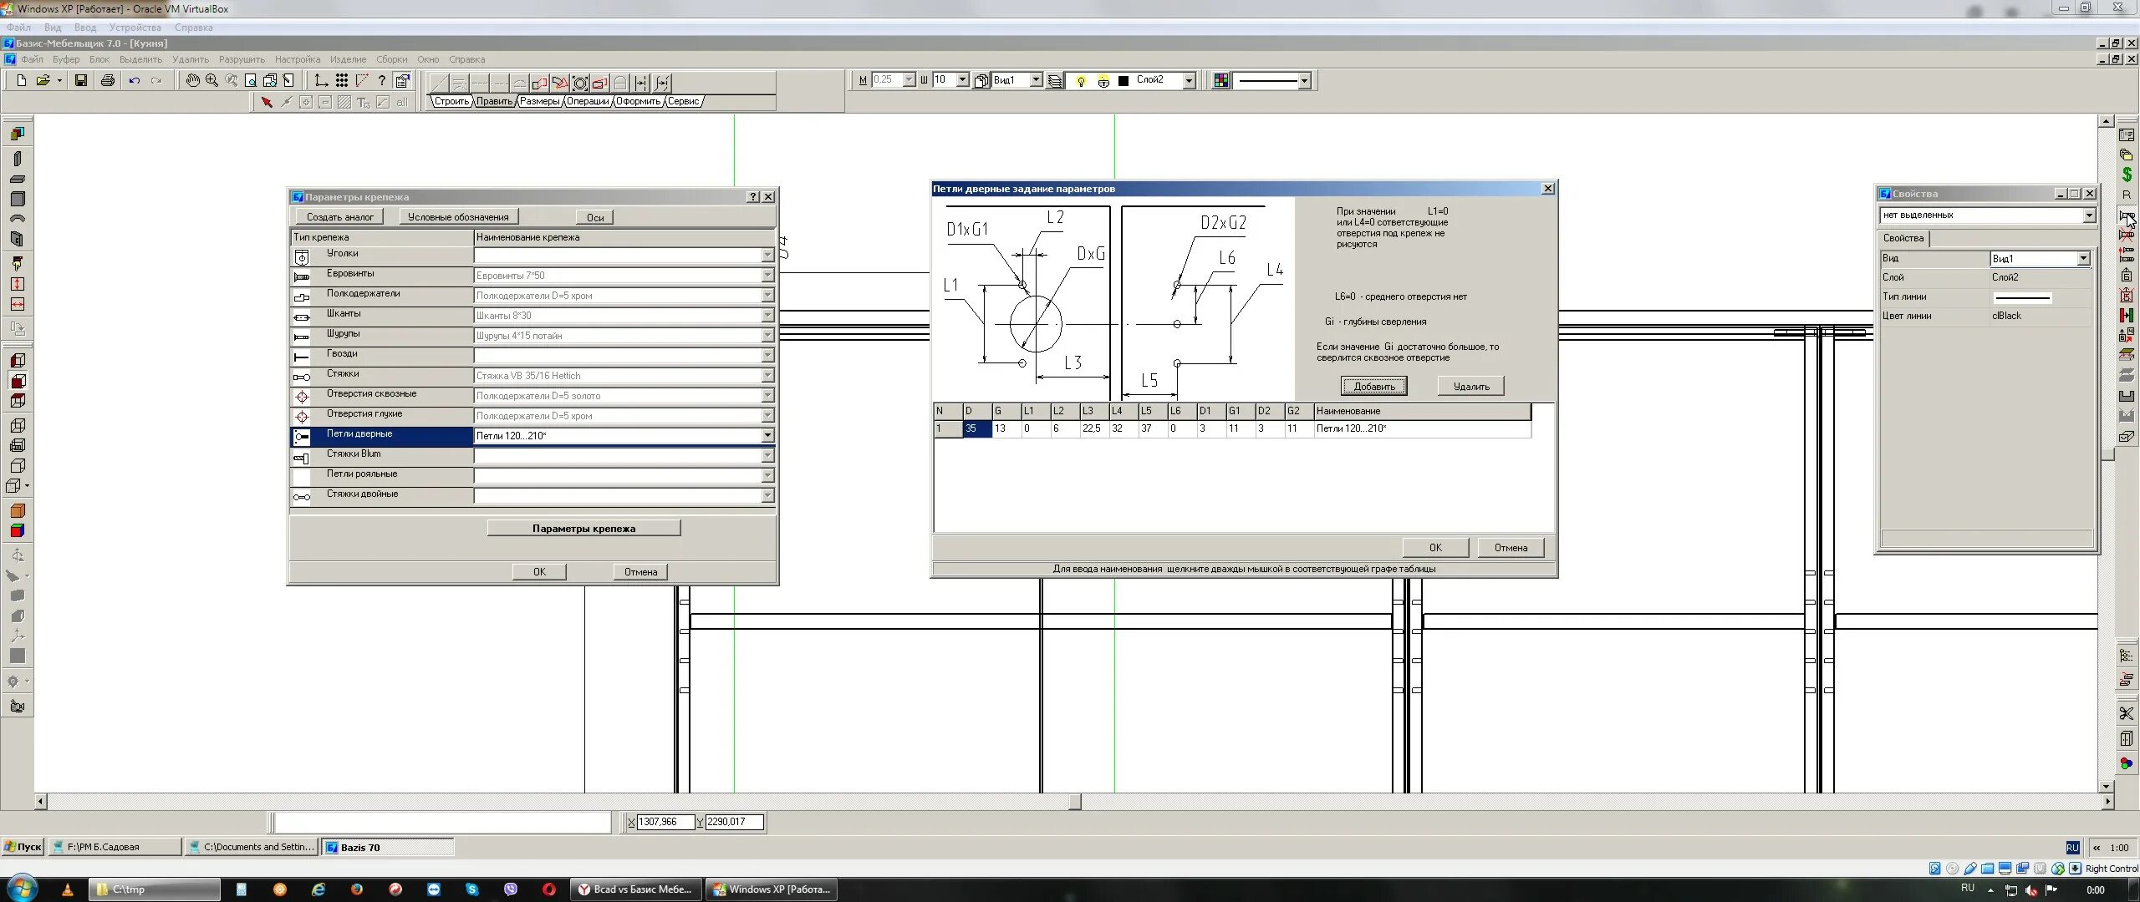Select the D cell with value 35
This screenshot has height=902, width=2140.
[976, 428]
